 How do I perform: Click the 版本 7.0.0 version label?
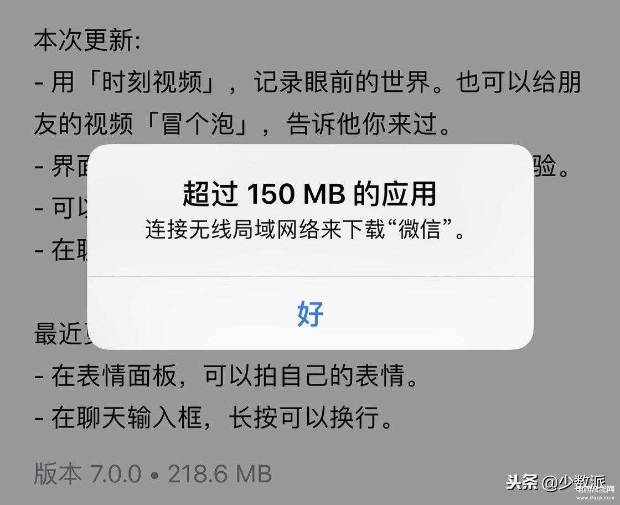tap(87, 473)
